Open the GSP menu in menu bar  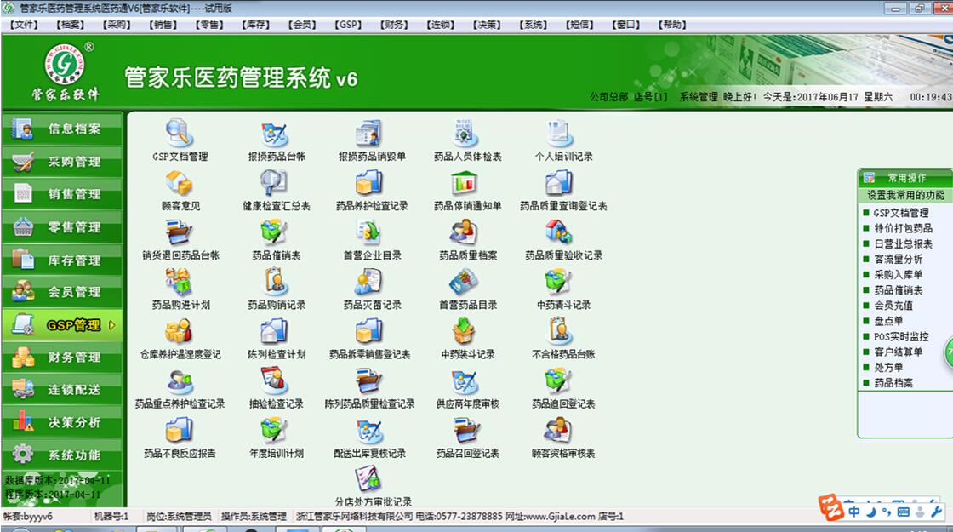pos(348,25)
